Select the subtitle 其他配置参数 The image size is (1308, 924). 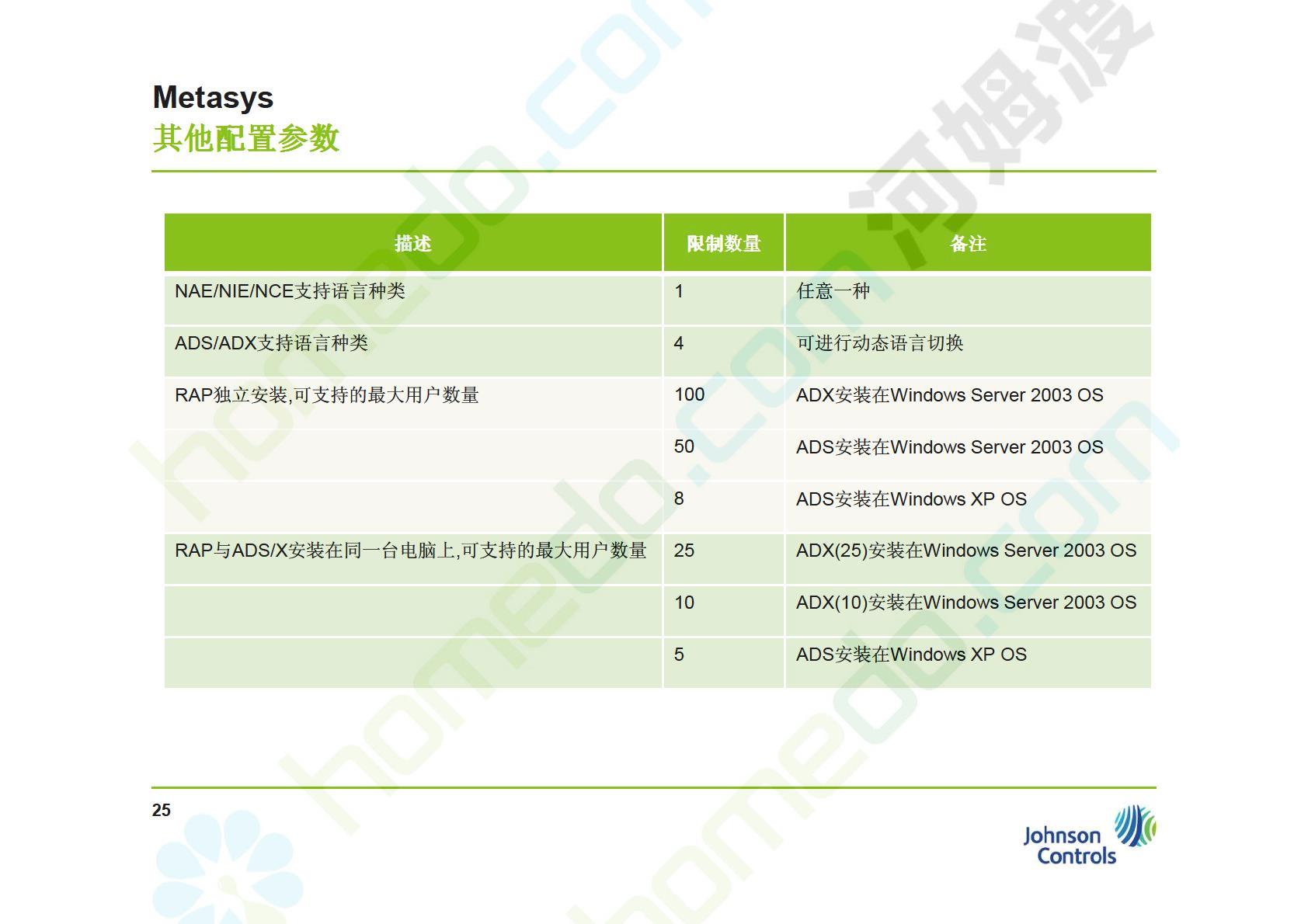click(246, 139)
